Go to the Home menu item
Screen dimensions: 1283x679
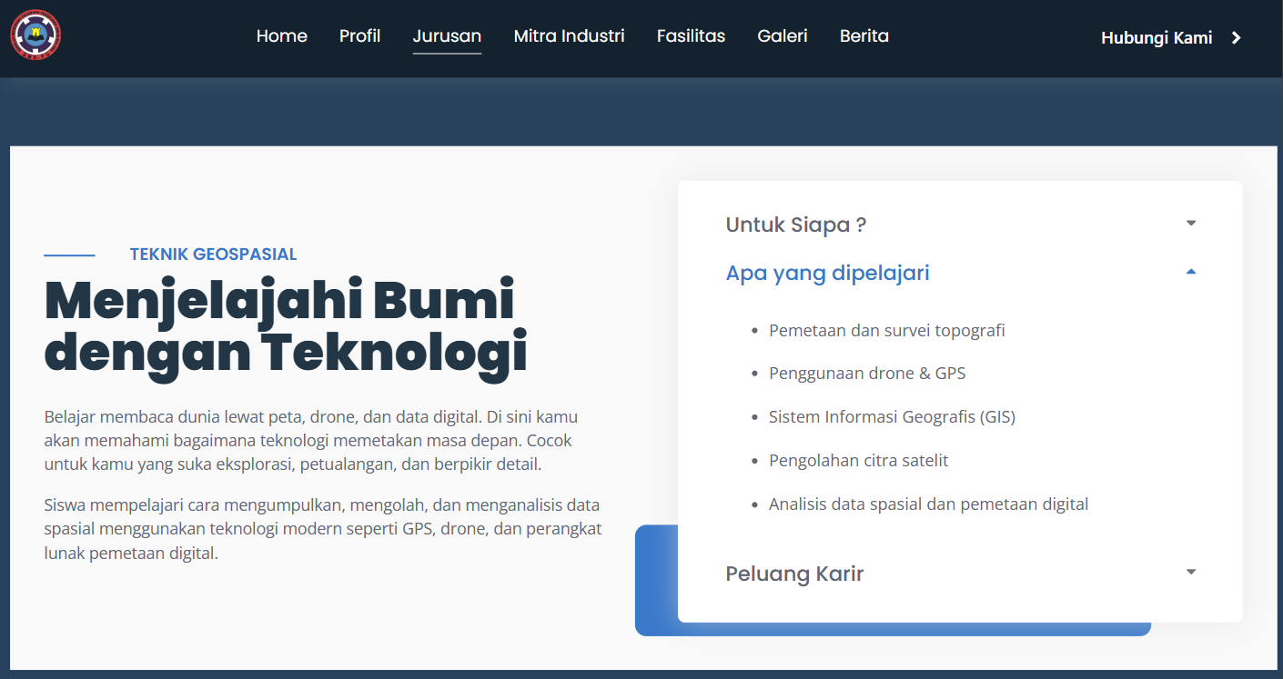click(281, 36)
